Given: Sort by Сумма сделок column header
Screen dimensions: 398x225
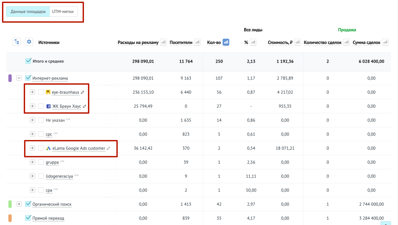Looking at the screenshot, I should point(367,43).
